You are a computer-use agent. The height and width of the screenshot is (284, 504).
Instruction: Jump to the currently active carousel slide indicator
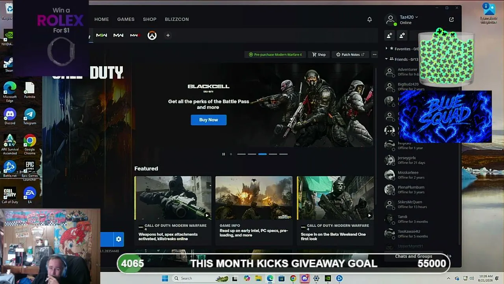[262, 154]
